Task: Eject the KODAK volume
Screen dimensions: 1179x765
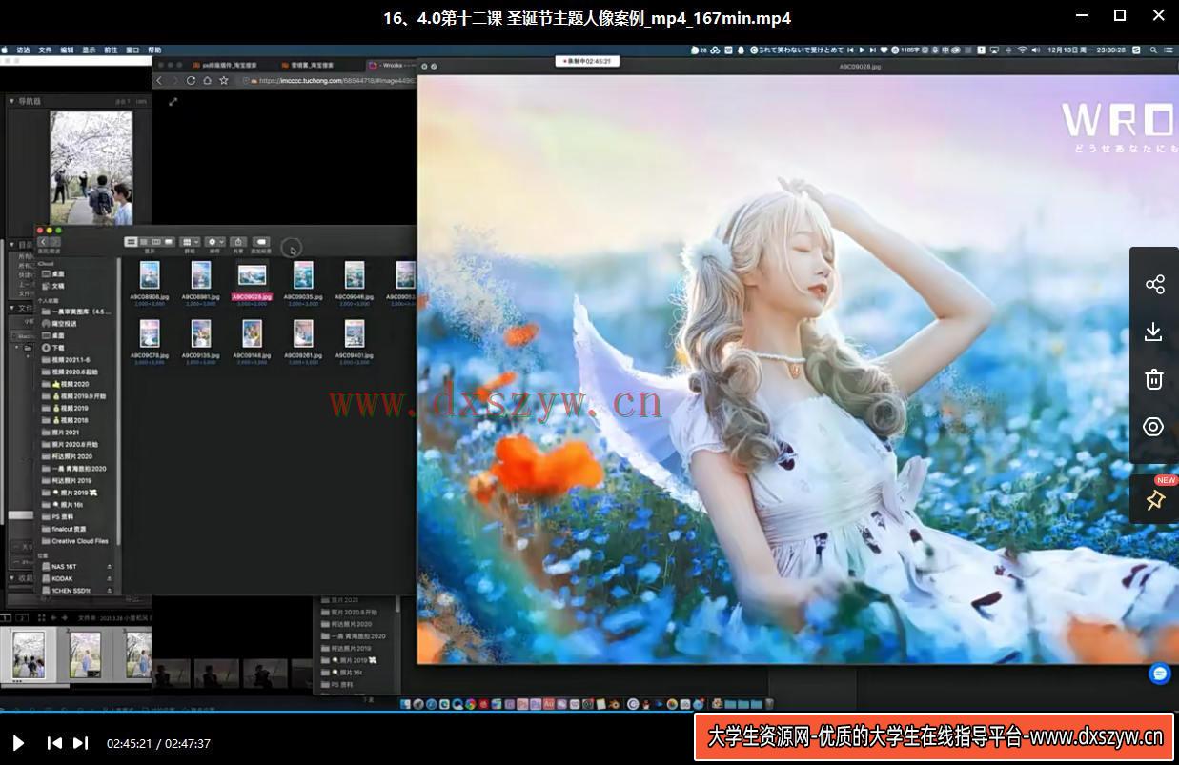Action: point(109,578)
